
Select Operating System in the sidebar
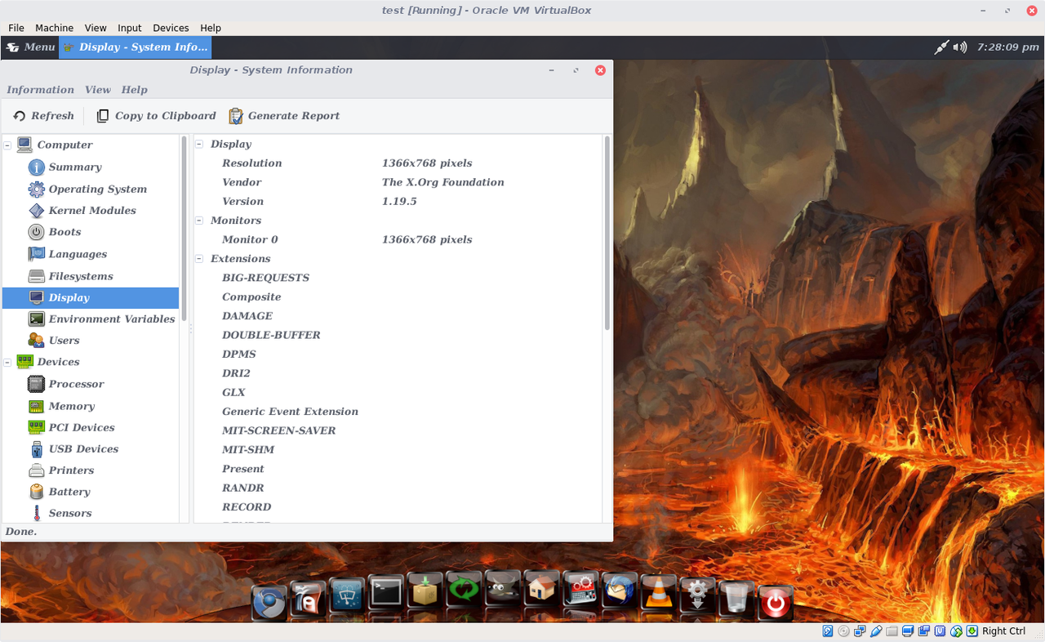point(97,189)
